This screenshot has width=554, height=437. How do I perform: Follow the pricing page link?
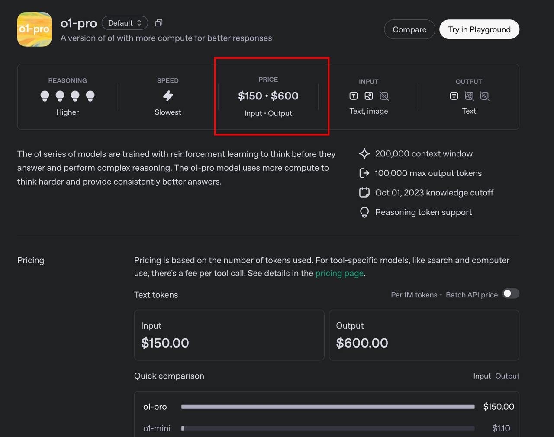339,273
